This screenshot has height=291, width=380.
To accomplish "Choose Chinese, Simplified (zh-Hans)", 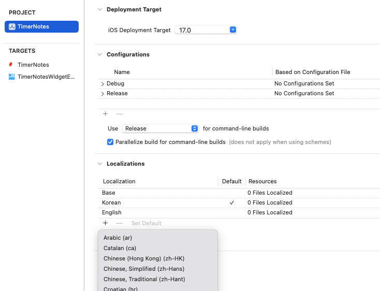I will pos(158,269).
